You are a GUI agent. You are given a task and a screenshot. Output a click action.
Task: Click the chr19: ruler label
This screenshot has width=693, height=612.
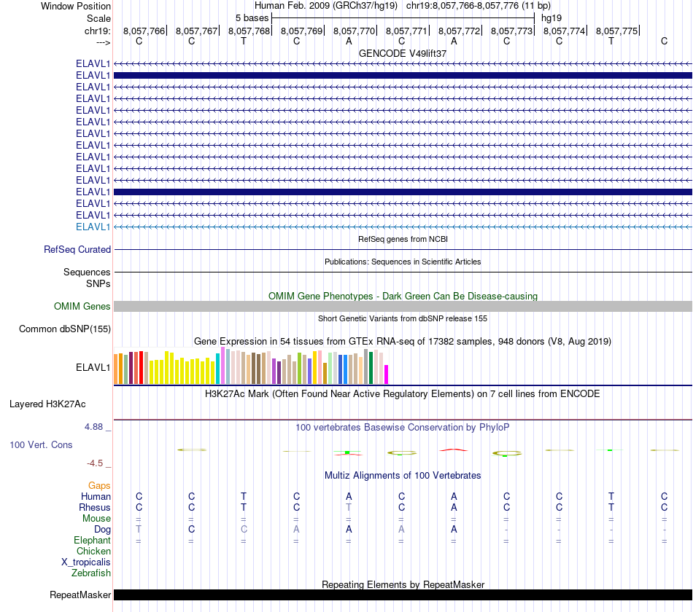(97, 31)
